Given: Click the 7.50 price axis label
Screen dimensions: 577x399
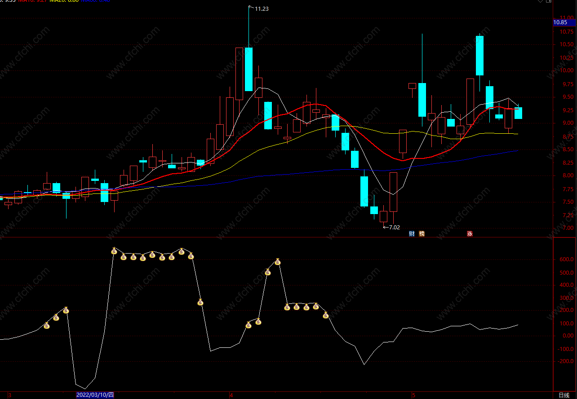Looking at the screenshot, I should coord(568,202).
